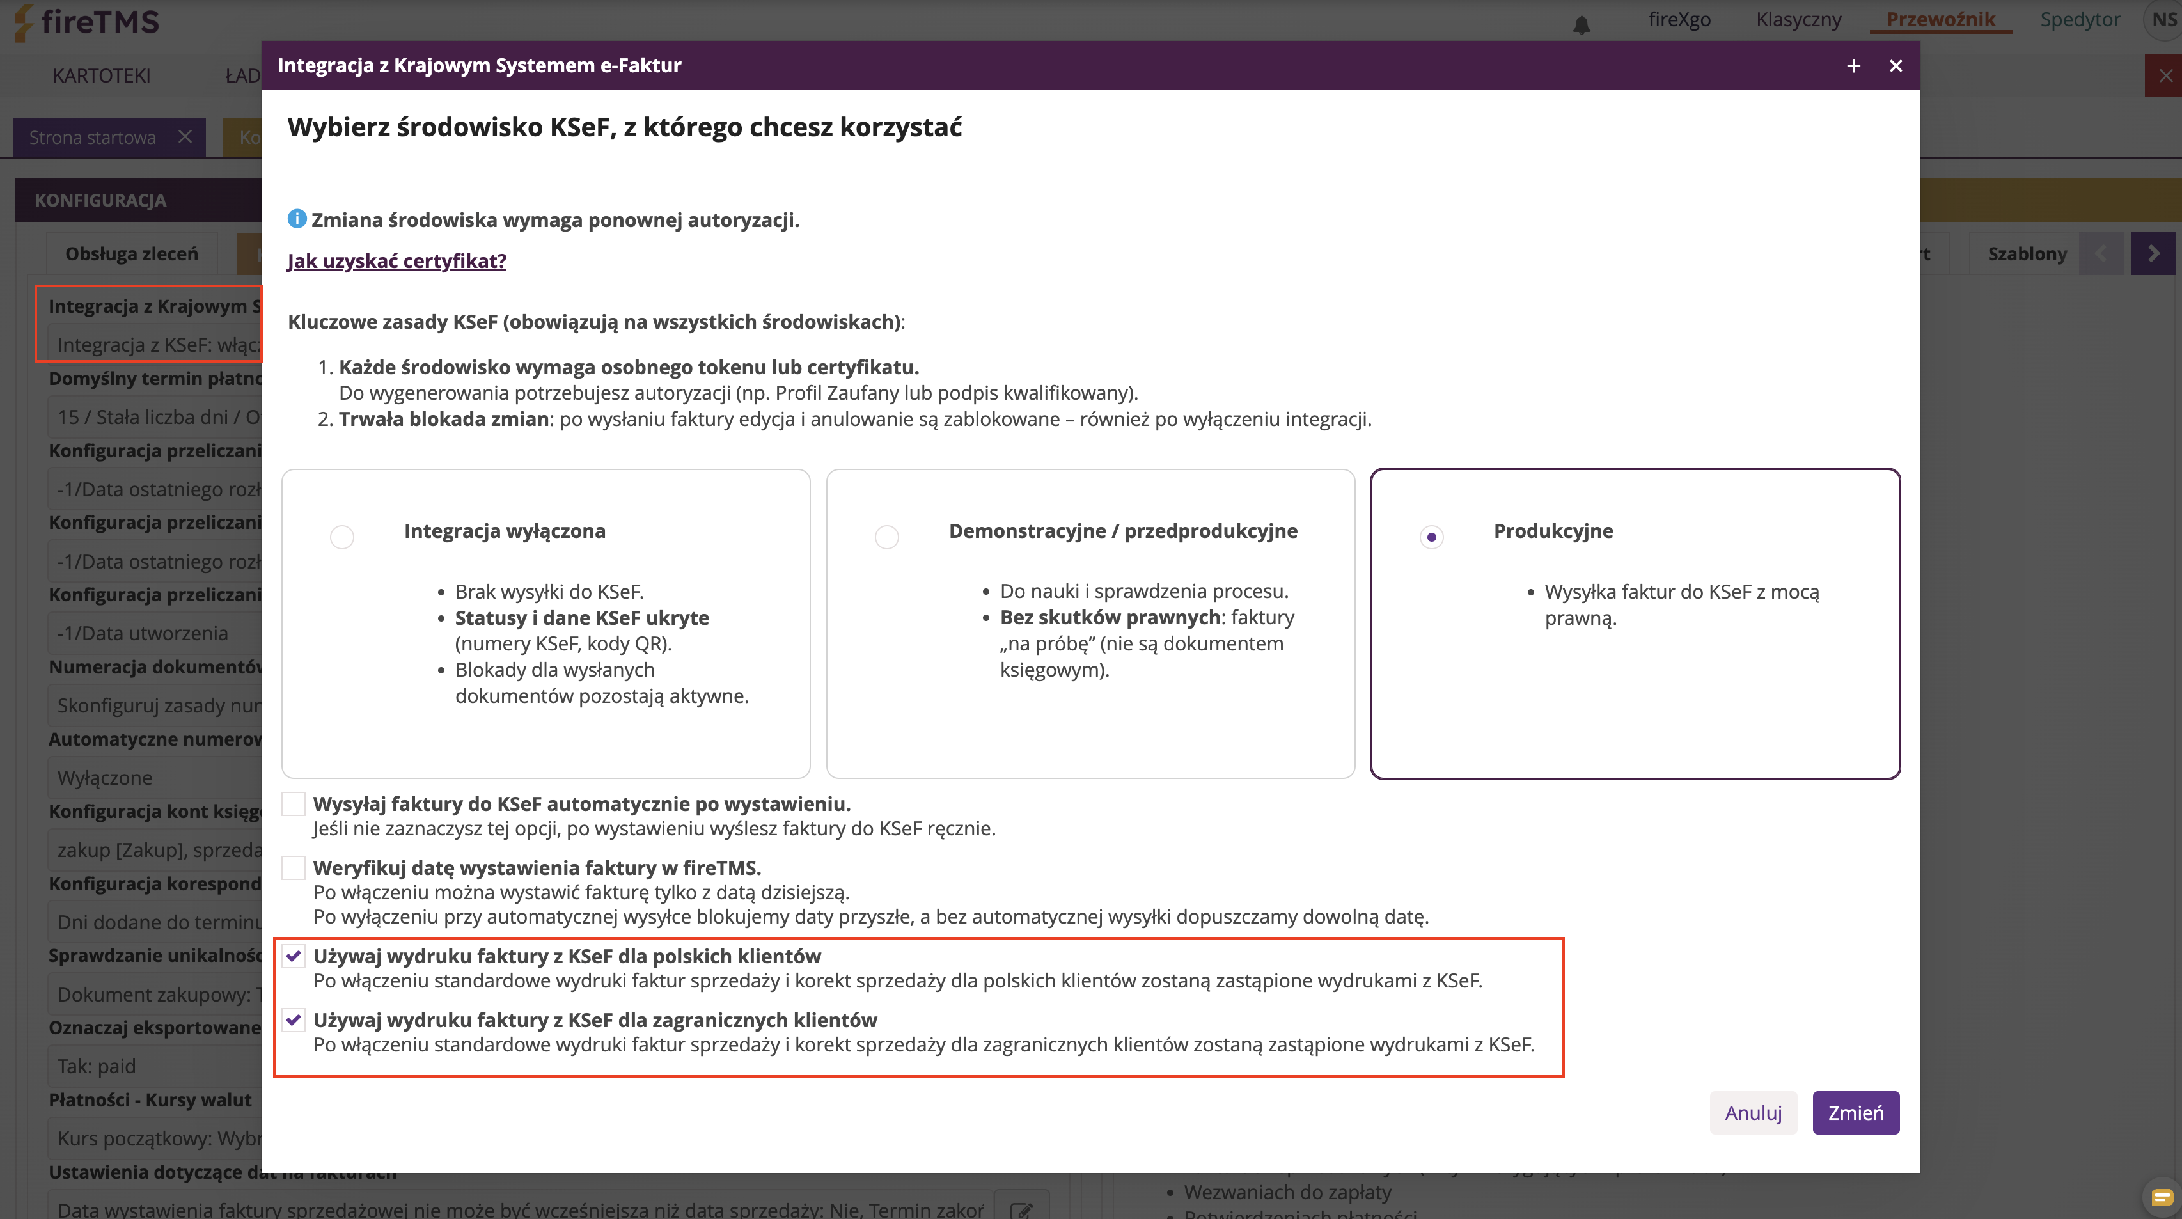Click Wyłączone automatic numbering field
The height and width of the screenshot is (1219, 2182).
point(155,778)
